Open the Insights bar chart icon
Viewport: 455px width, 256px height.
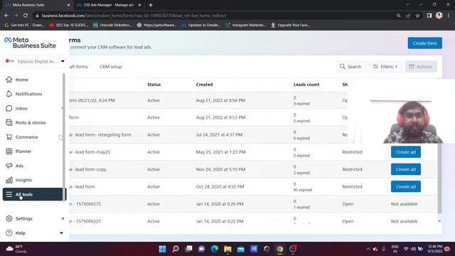(x=9, y=180)
